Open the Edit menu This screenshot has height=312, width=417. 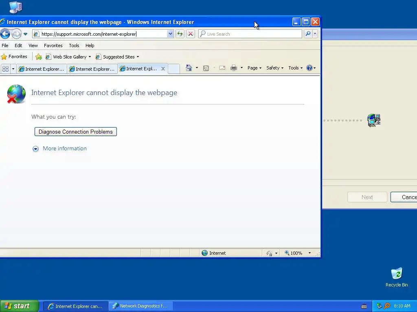click(x=18, y=45)
